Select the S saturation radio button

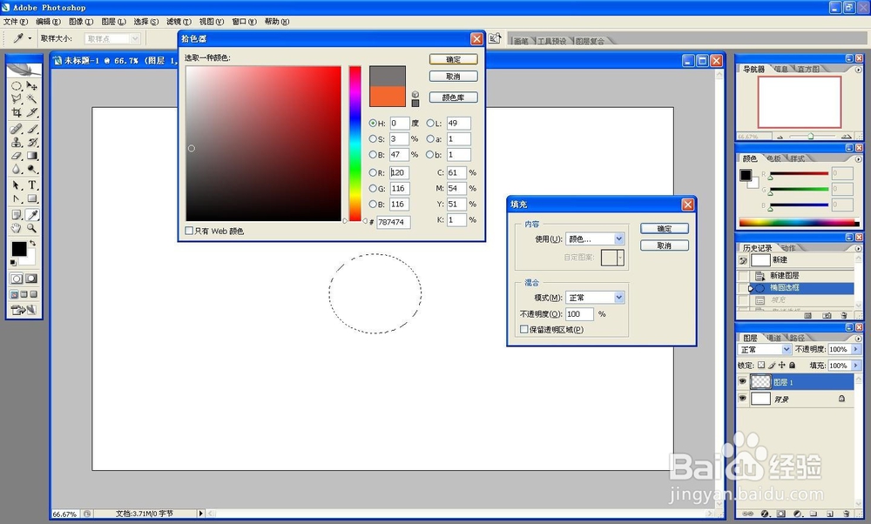[x=373, y=138]
